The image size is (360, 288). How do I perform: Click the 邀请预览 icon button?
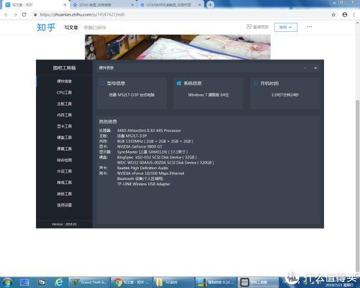[257, 27]
